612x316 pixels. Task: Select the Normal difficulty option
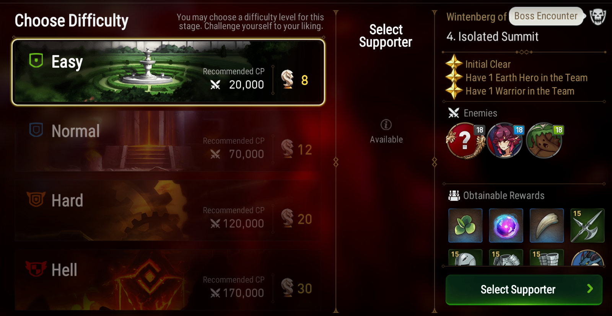[x=168, y=141]
